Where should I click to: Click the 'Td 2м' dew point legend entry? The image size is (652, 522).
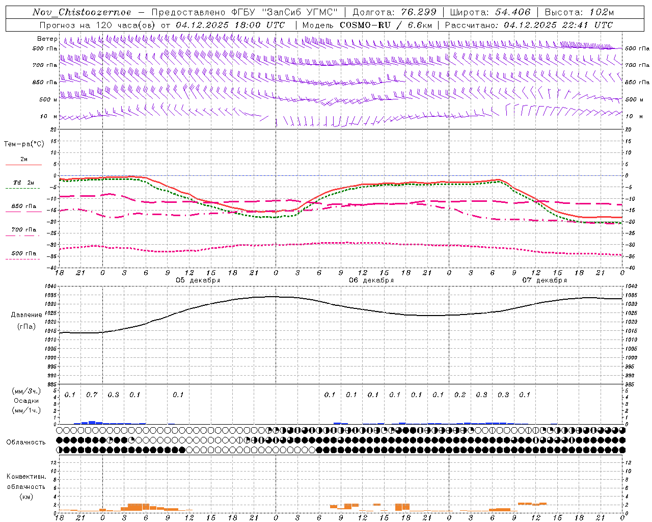pos(23,182)
